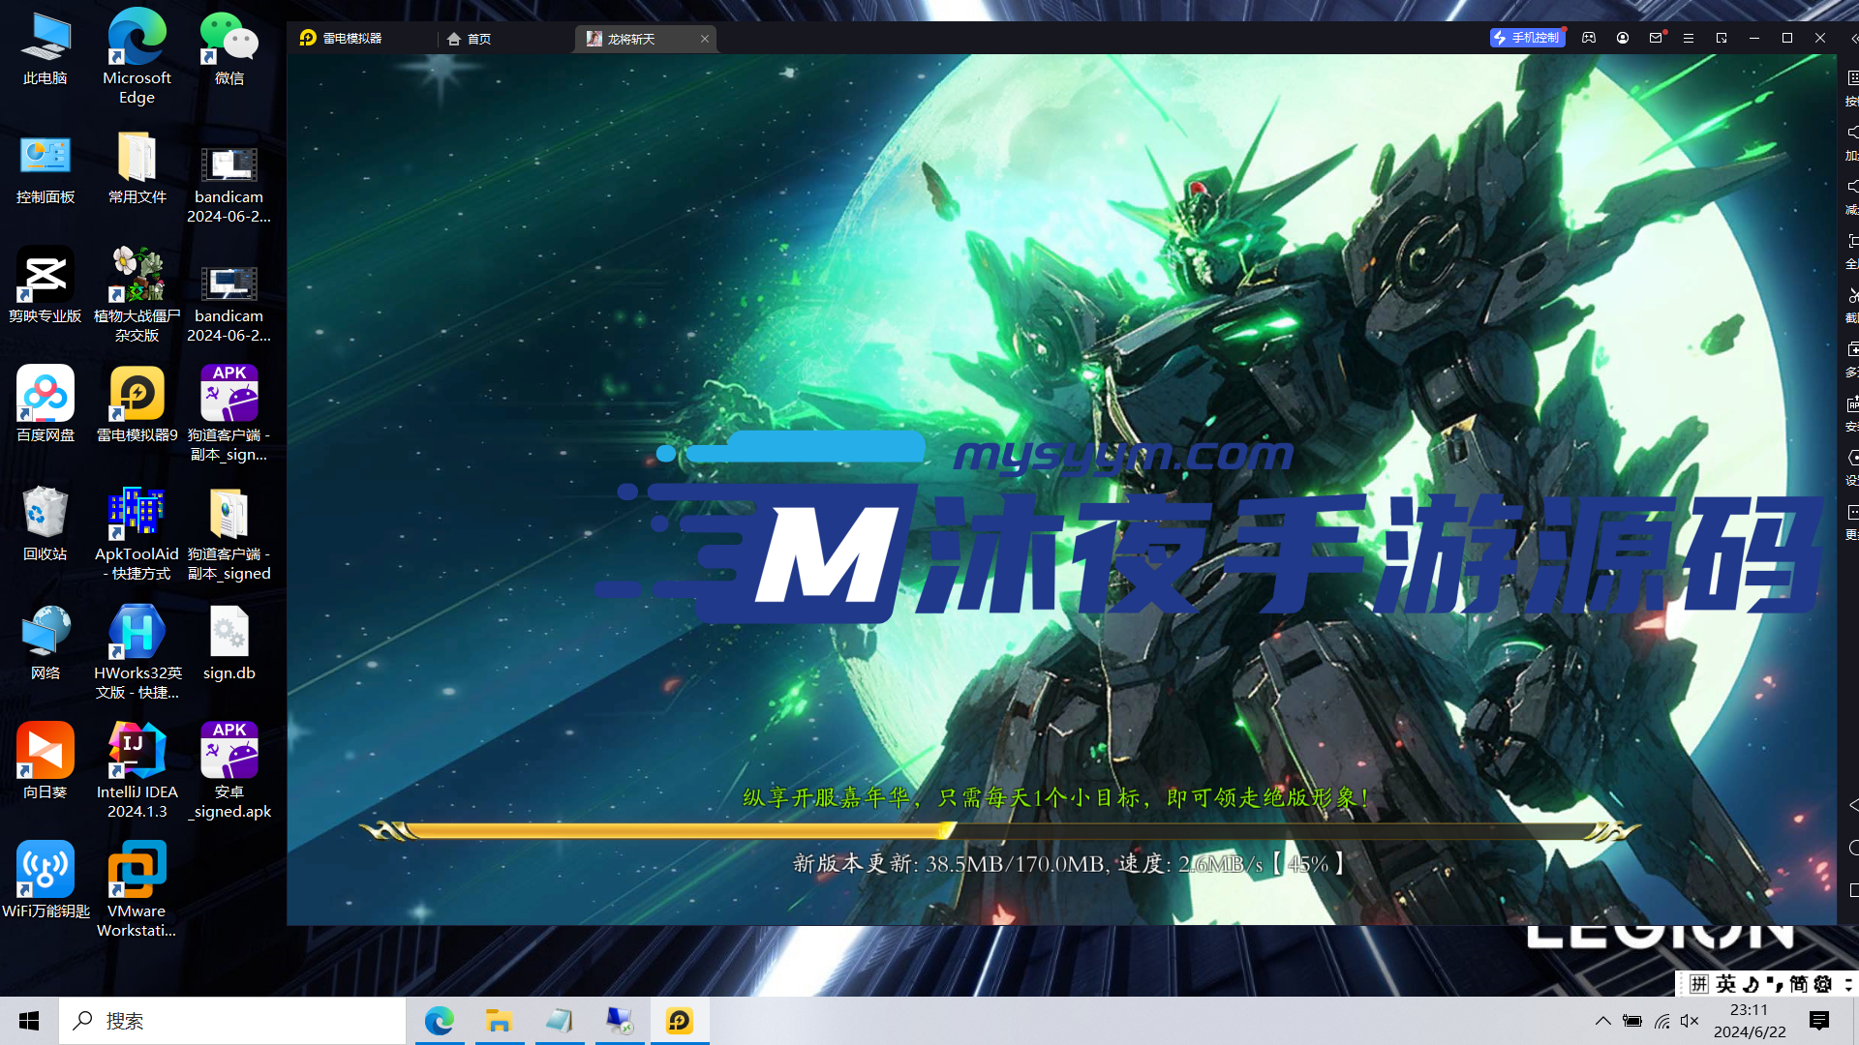The width and height of the screenshot is (1859, 1045).
Task: Open the user account icon
Action: click(1623, 38)
